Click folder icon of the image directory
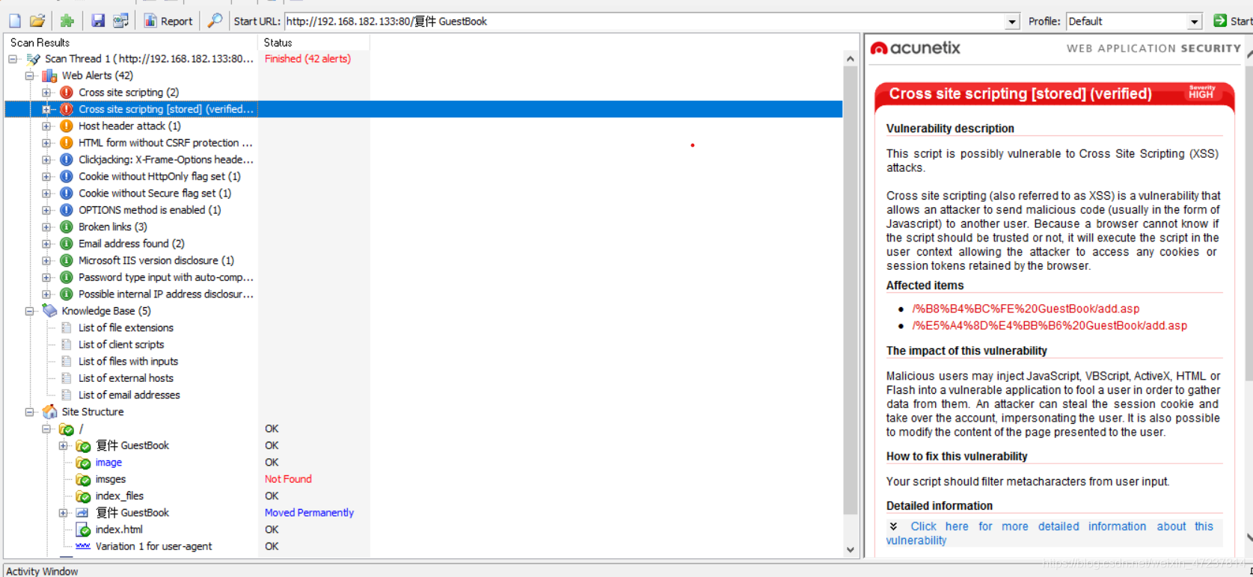The height and width of the screenshot is (577, 1253). tap(83, 463)
